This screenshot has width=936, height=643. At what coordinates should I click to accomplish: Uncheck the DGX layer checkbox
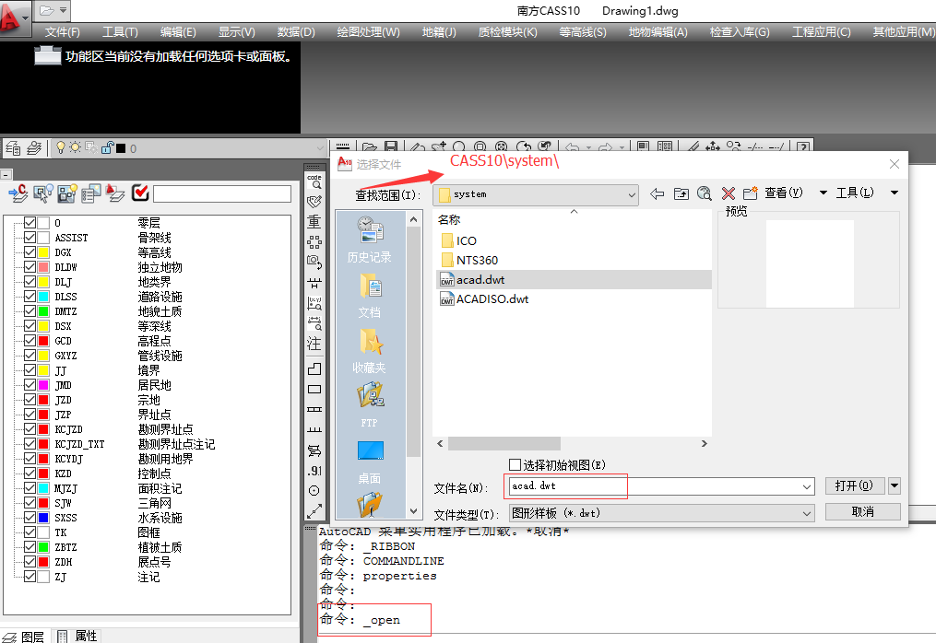coord(30,252)
